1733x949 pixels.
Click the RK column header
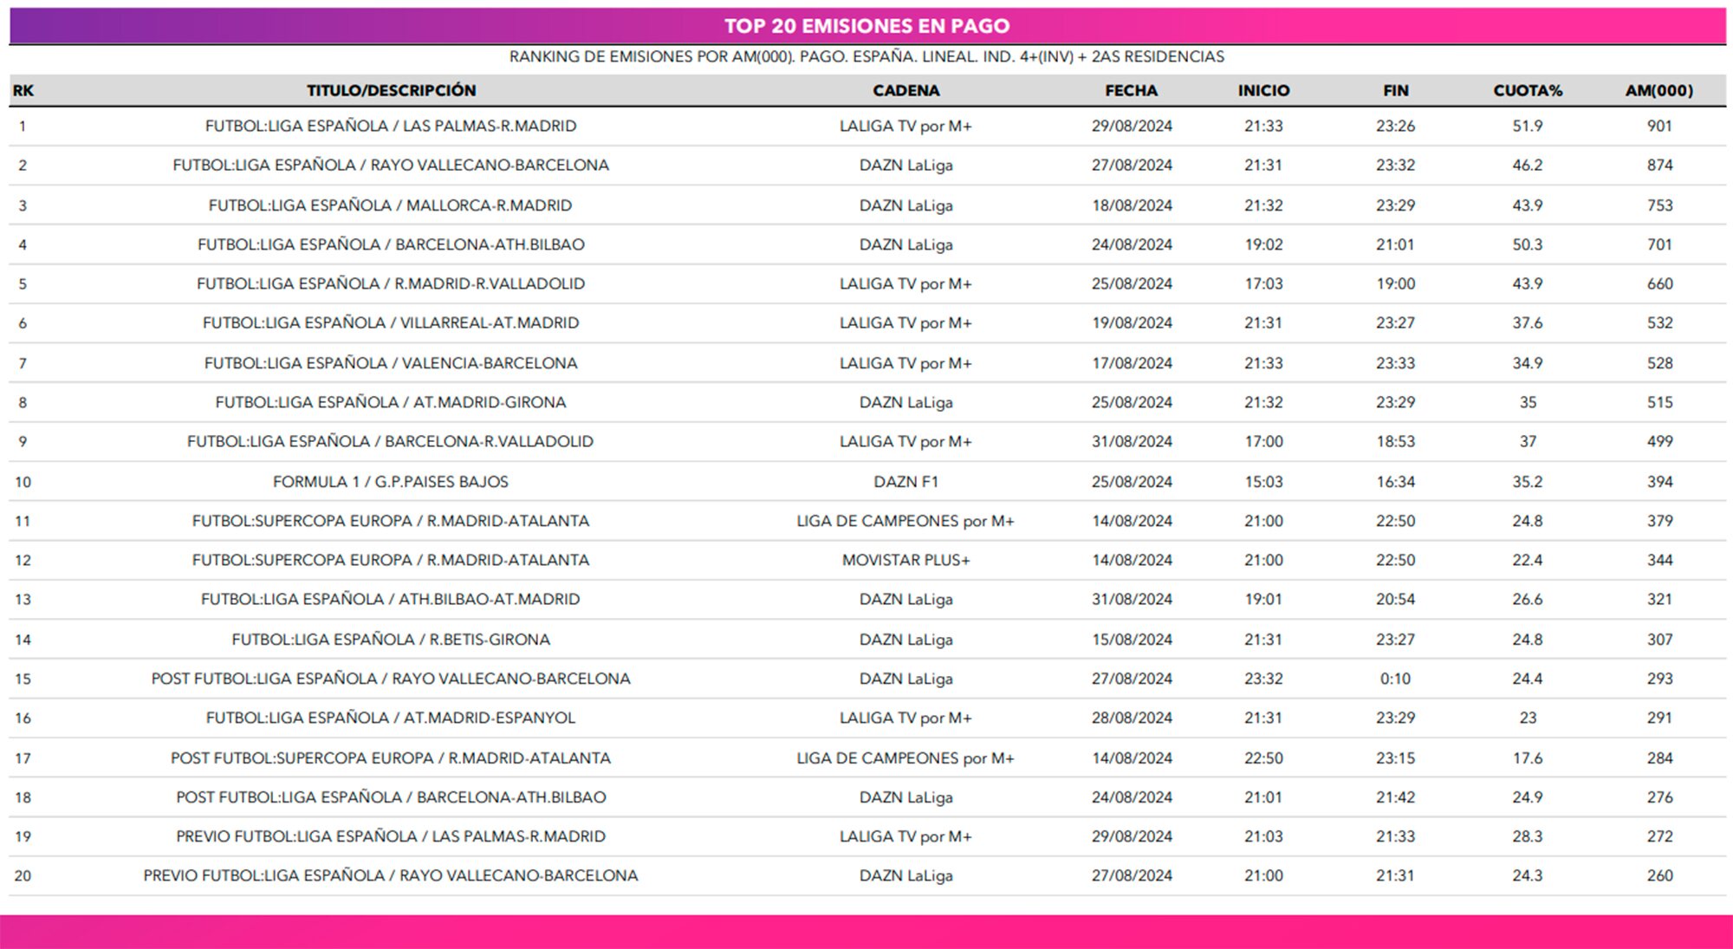pos(23,90)
